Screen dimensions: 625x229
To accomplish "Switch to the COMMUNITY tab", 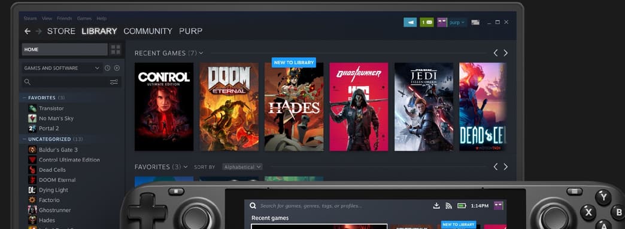I will (148, 32).
